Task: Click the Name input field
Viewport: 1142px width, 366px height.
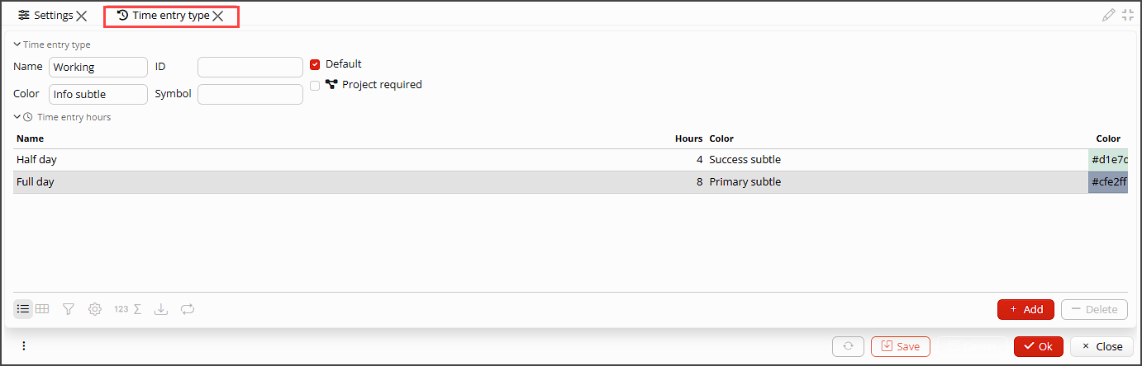Action: 98,68
